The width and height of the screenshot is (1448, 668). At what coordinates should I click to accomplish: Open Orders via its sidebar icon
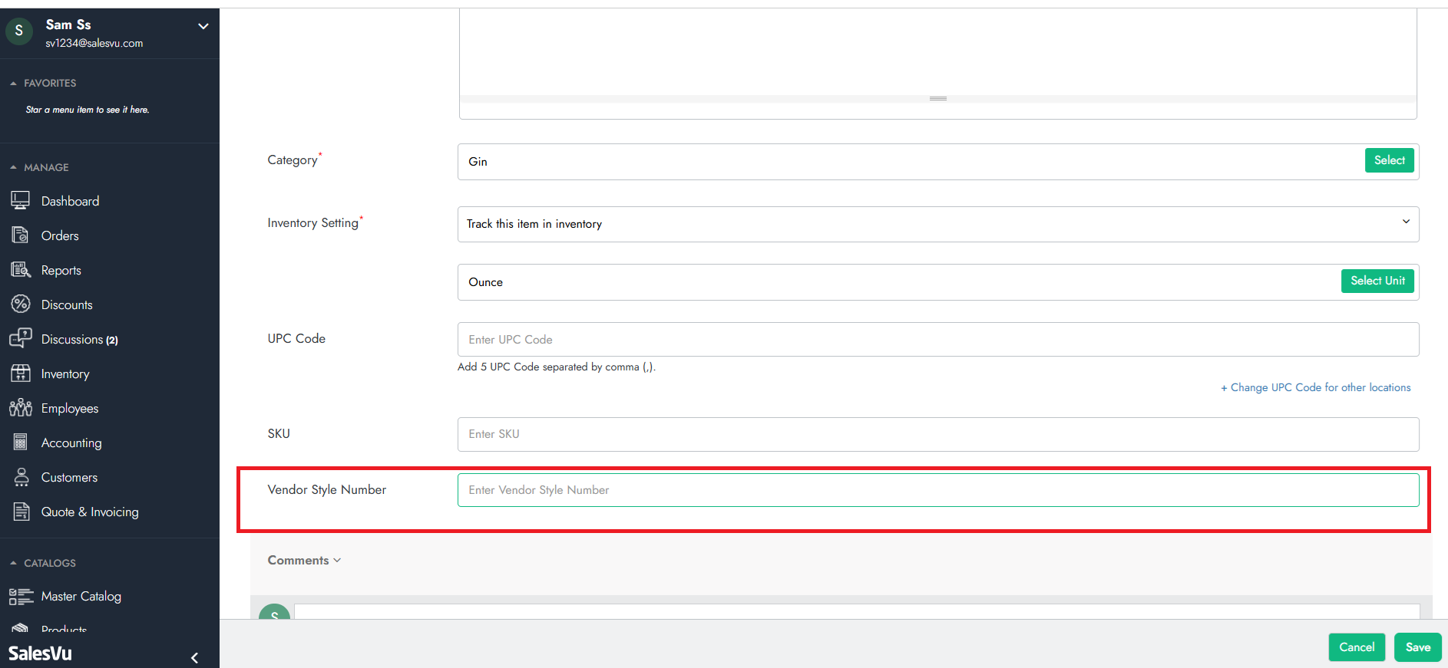coord(20,235)
